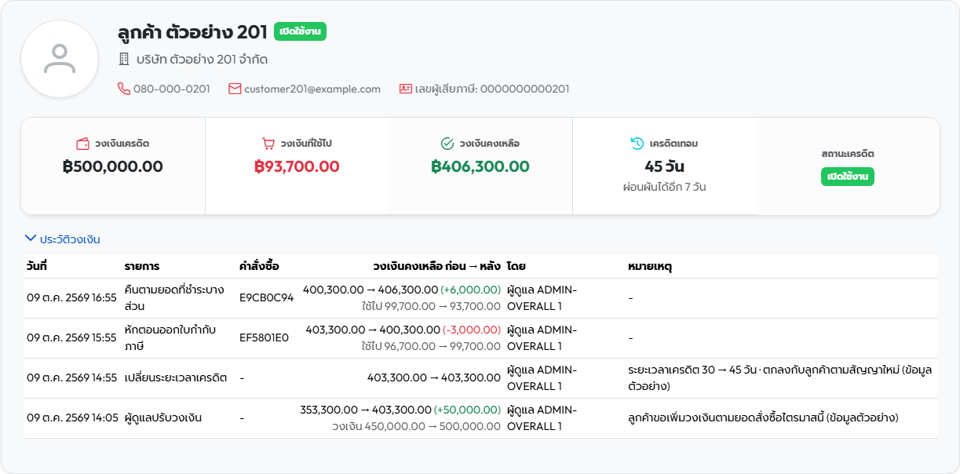
Task: Click the โดย column header
Action: [x=517, y=266]
